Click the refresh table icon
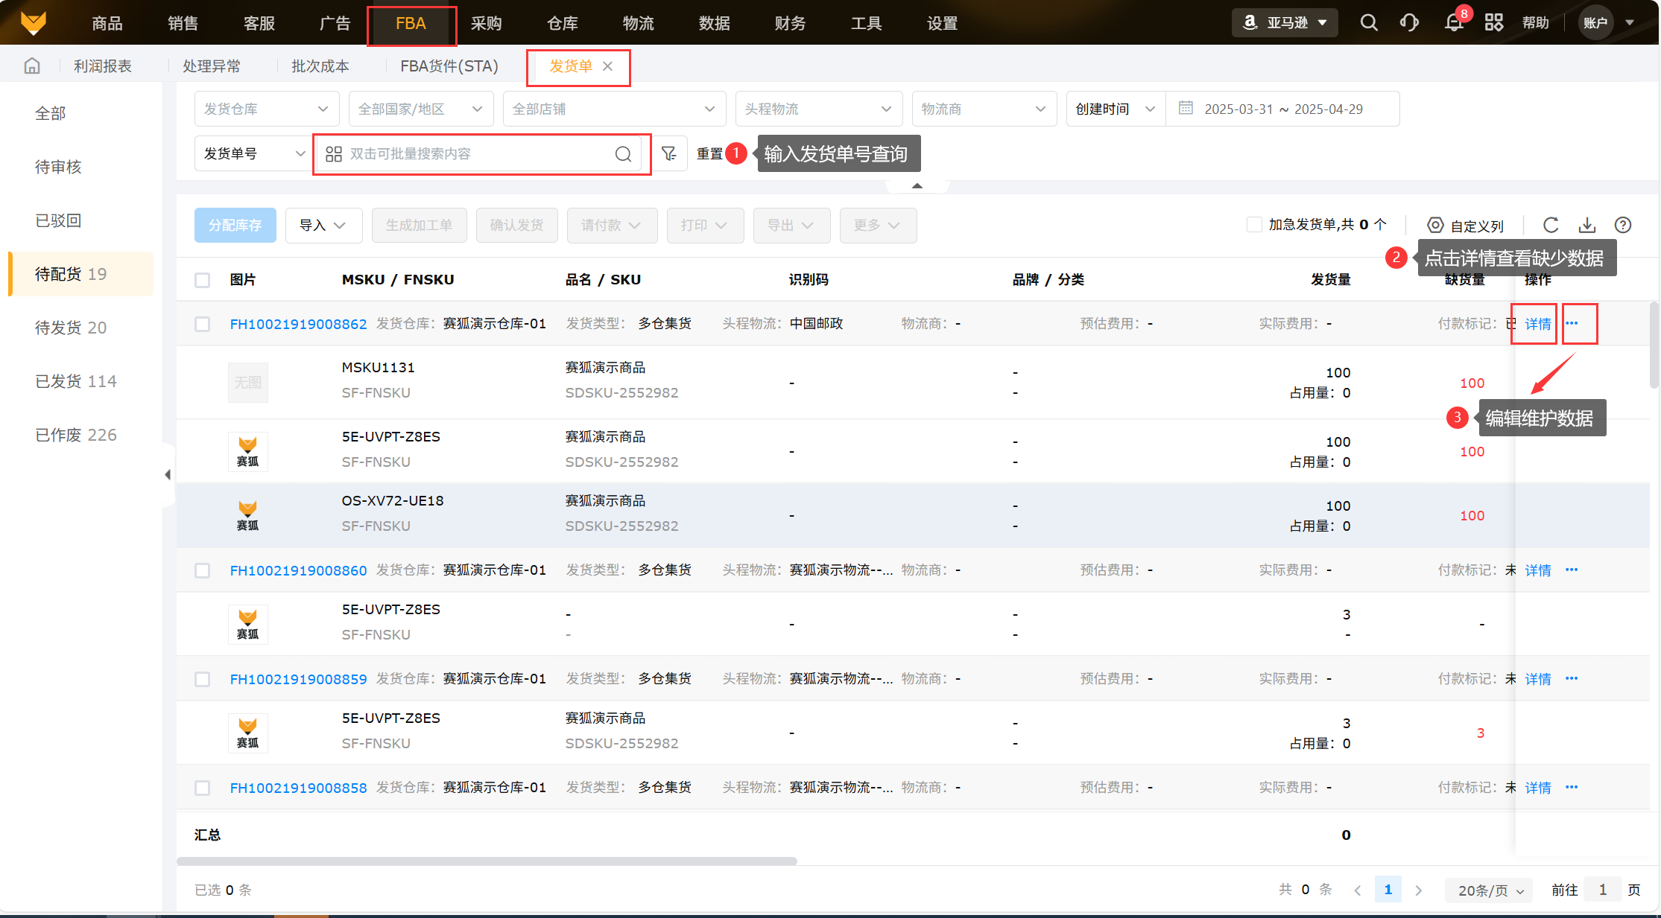The height and width of the screenshot is (918, 1661). point(1551,225)
